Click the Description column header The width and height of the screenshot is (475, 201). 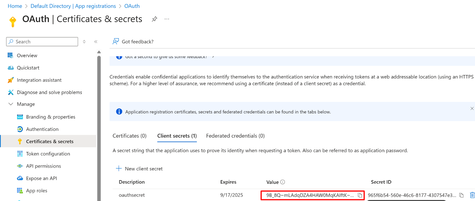pyautogui.click(x=132, y=182)
